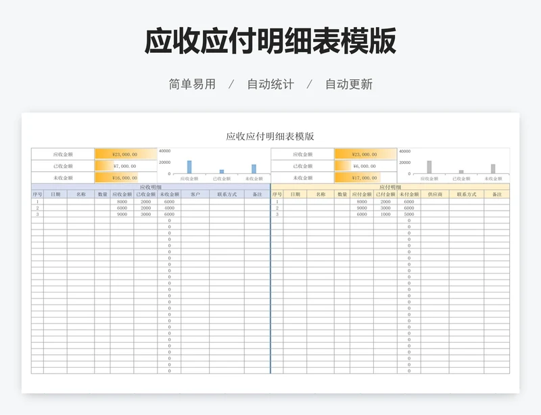
Task: Click the subtitle text 自动统计
Action: click(x=270, y=85)
